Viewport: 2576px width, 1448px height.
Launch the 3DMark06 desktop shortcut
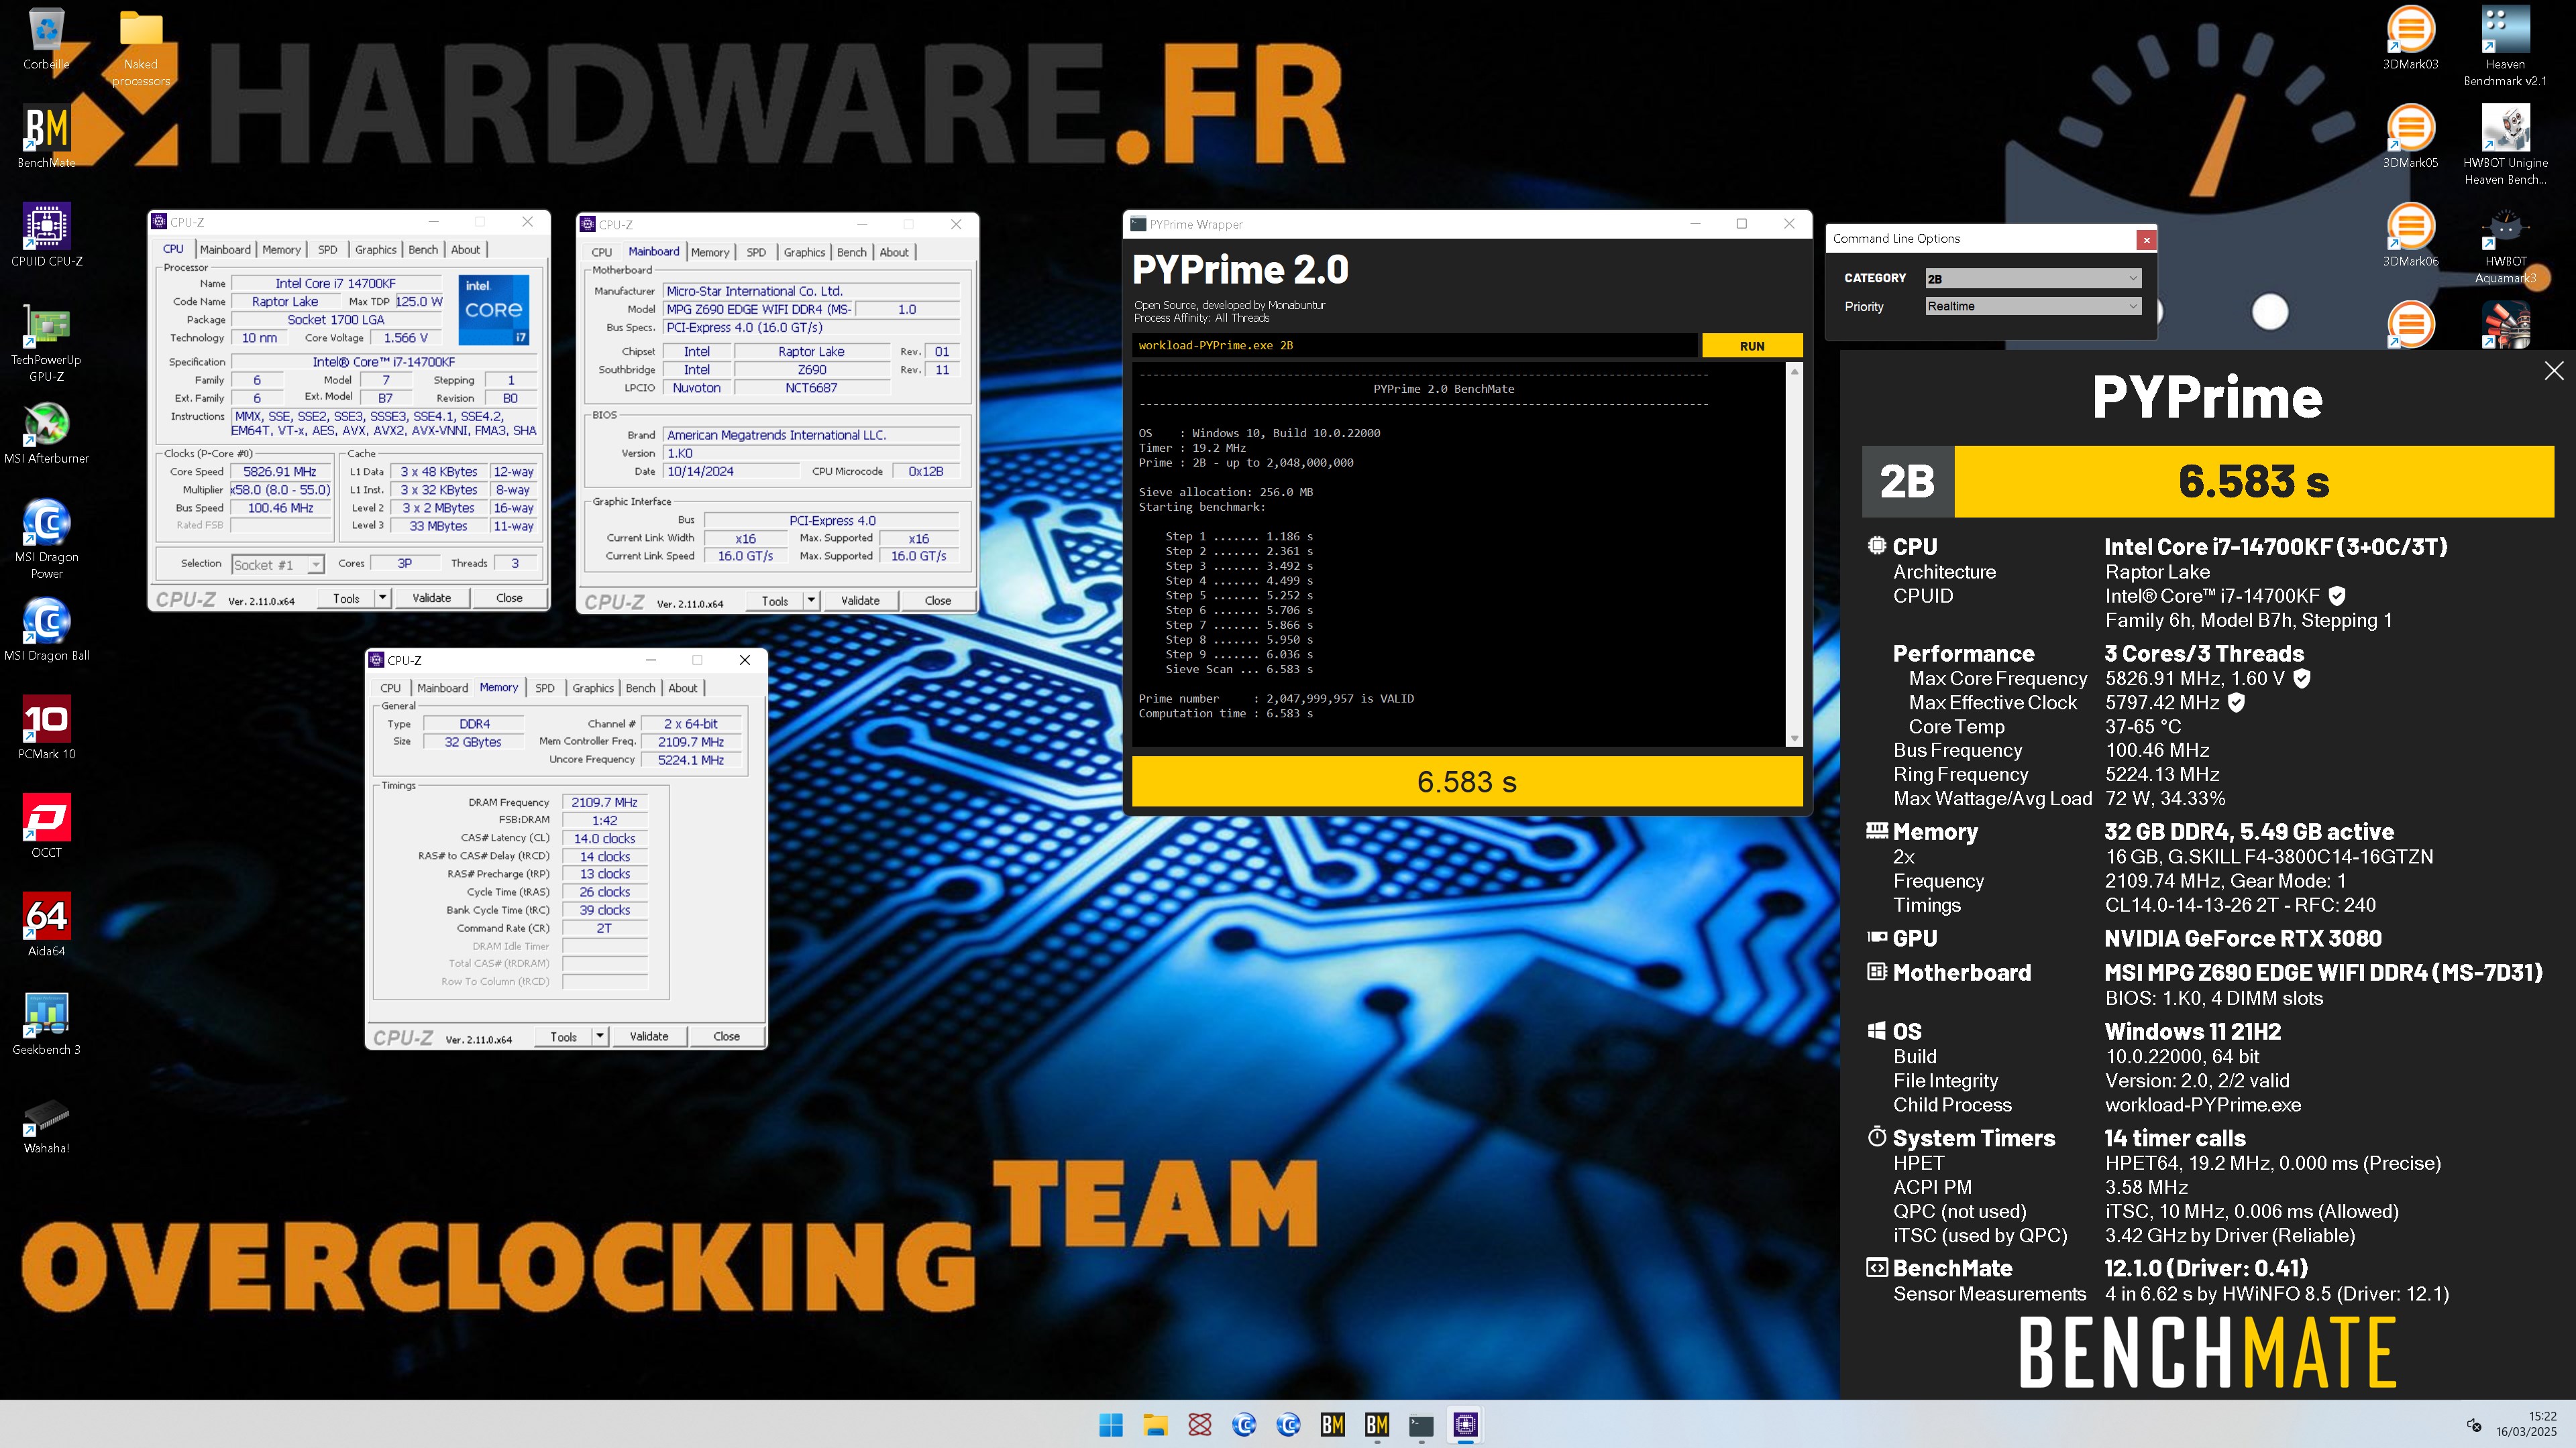(2410, 236)
